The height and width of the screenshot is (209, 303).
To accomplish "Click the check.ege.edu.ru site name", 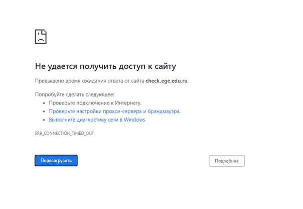I will [x=167, y=81].
